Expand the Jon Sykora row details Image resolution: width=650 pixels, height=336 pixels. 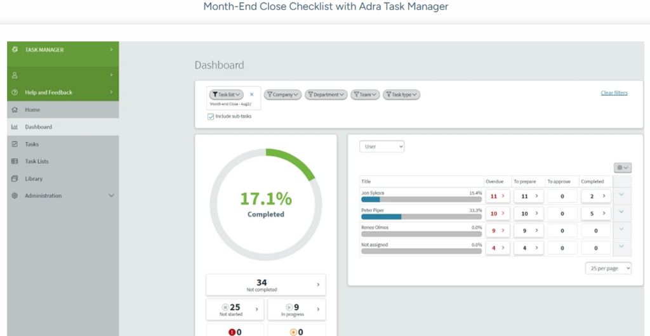[621, 195]
